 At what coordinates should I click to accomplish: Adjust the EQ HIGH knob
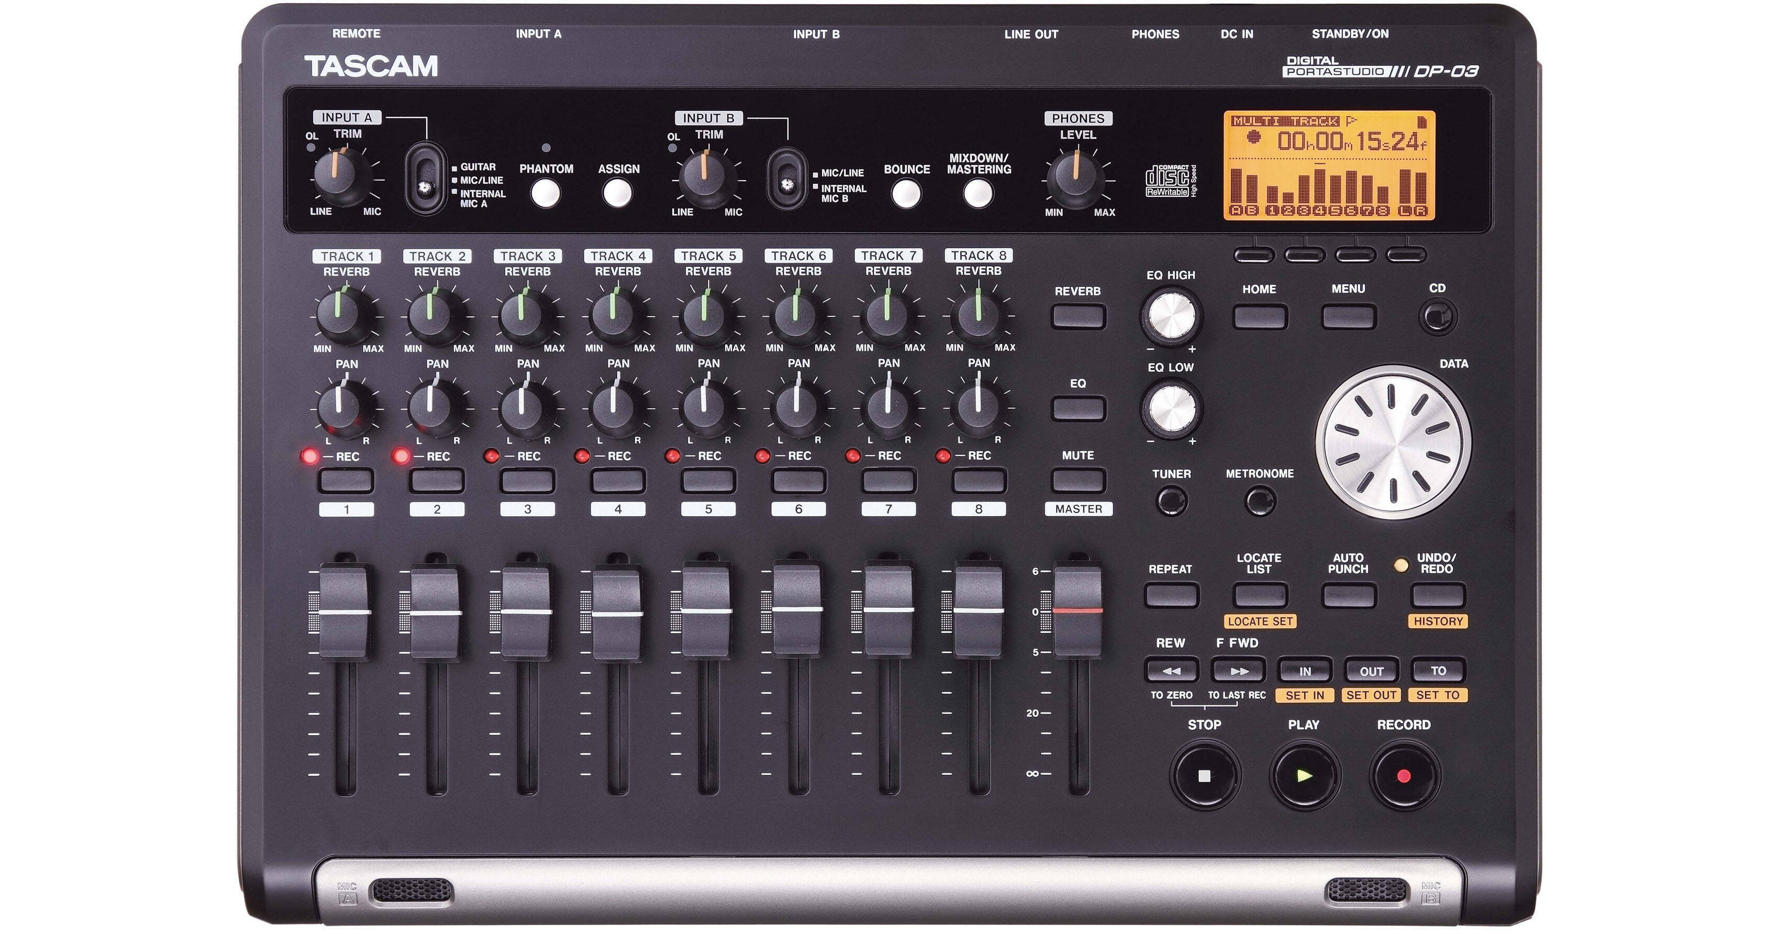point(1171,316)
